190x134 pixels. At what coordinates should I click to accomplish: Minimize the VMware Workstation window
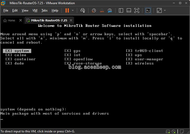(x=174, y=3)
